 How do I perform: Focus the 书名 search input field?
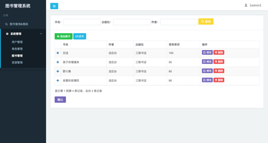pyautogui.click(x=82, y=22)
